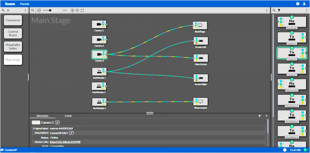The width and height of the screenshot is (310, 153).
Task: Go forward with the right arrow
Action: pyautogui.click(x=266, y=116)
